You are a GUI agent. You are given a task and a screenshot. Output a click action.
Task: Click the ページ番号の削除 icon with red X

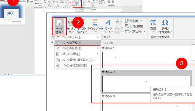[58, 66]
